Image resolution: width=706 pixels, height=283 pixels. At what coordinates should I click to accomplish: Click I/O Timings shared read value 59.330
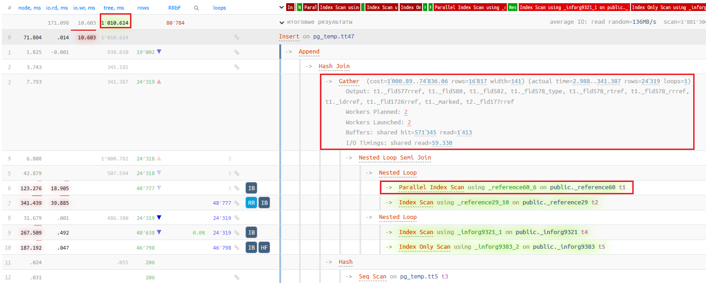(442, 143)
